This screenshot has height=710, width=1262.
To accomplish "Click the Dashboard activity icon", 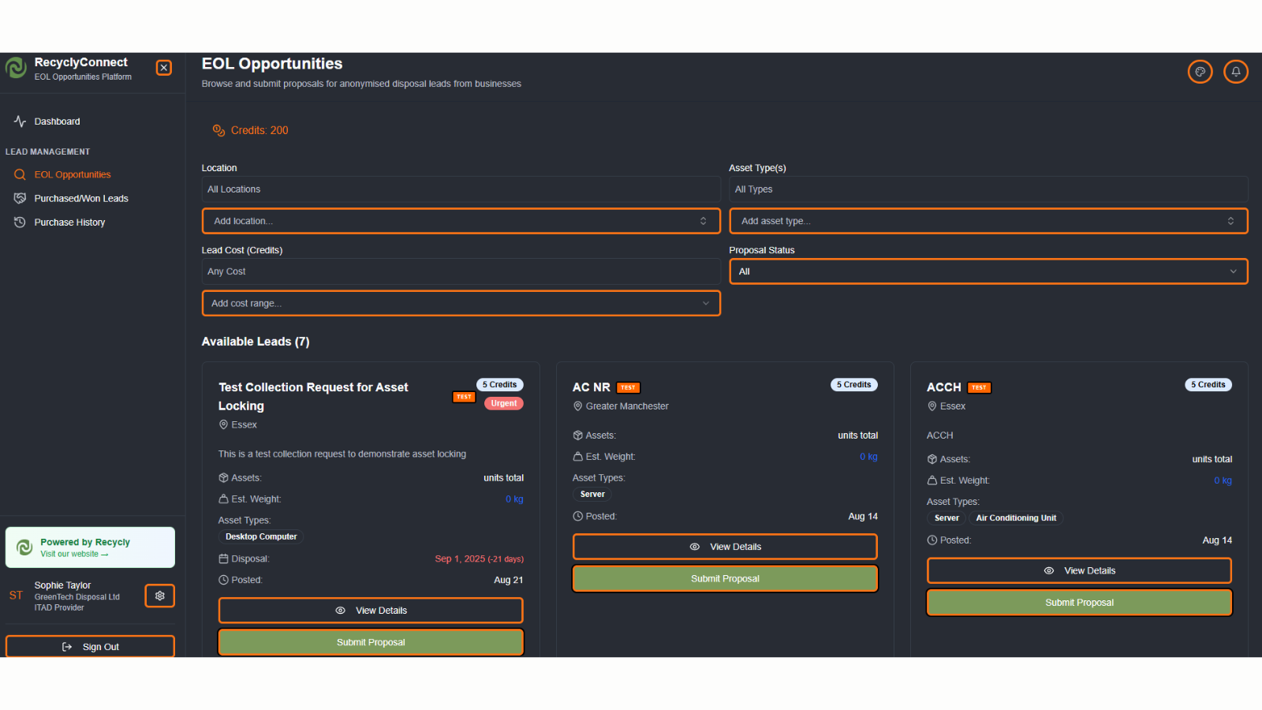I will [20, 121].
